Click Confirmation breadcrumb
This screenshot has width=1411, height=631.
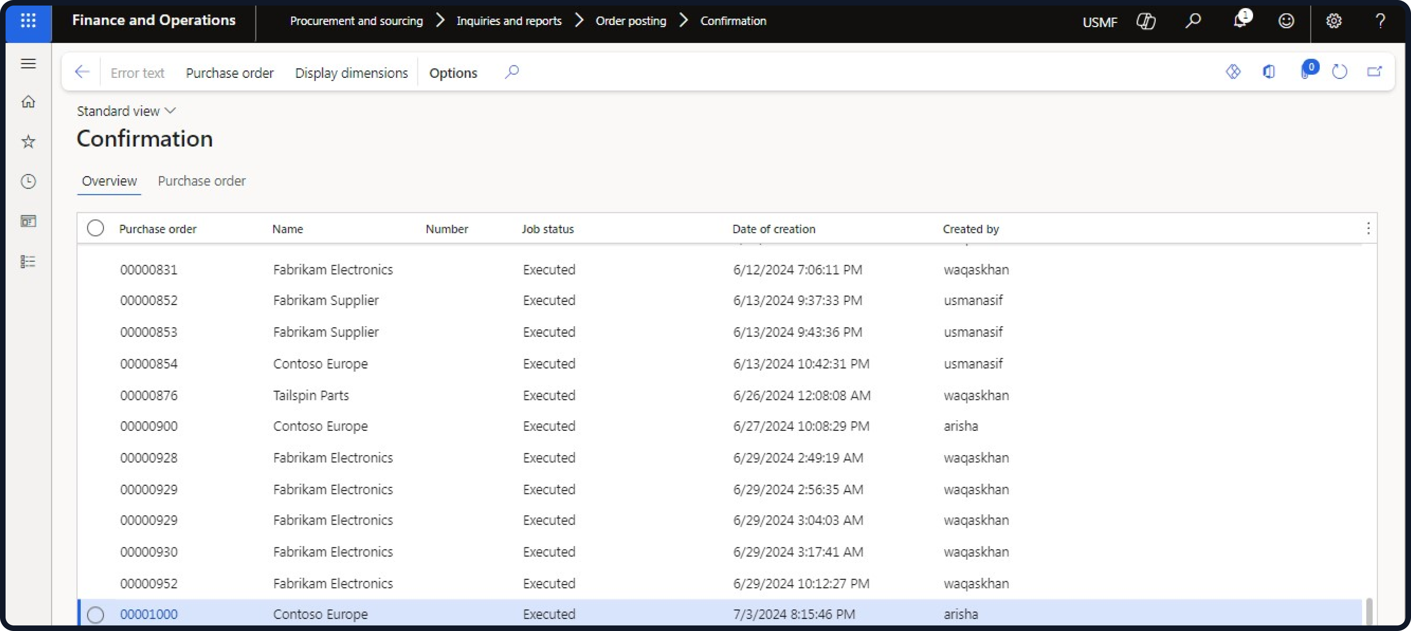[733, 21]
